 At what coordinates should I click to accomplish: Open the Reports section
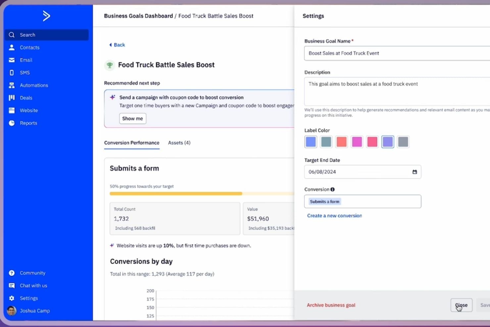28,123
